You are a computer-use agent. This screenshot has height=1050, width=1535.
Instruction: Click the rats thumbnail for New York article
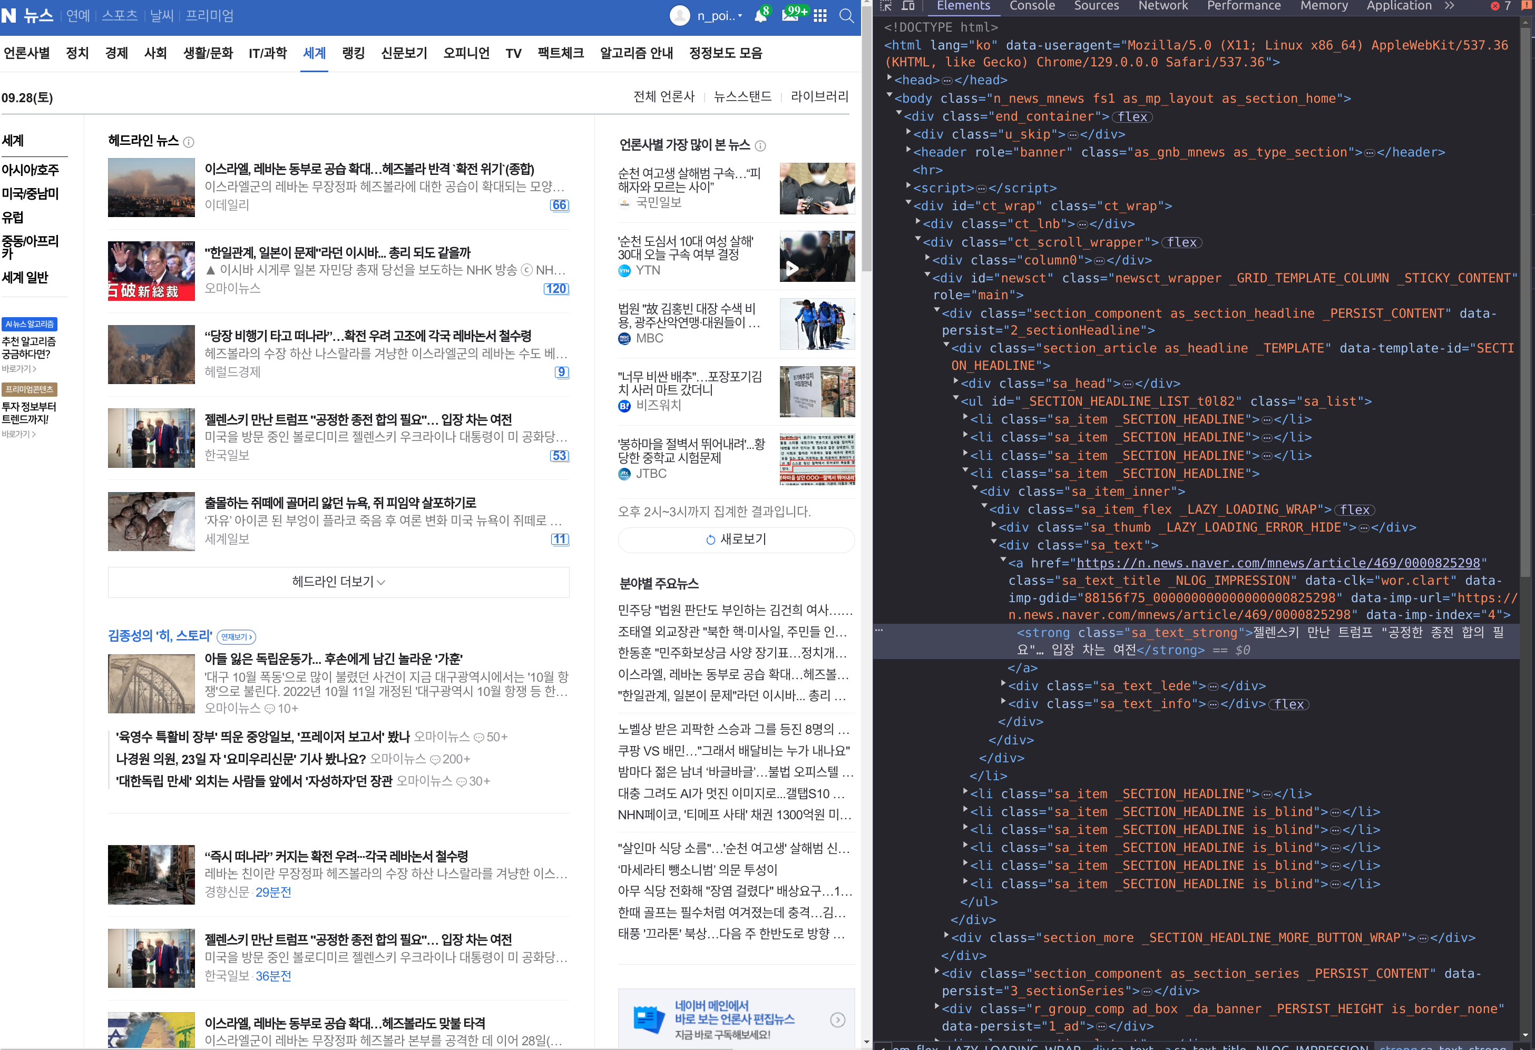click(x=151, y=522)
